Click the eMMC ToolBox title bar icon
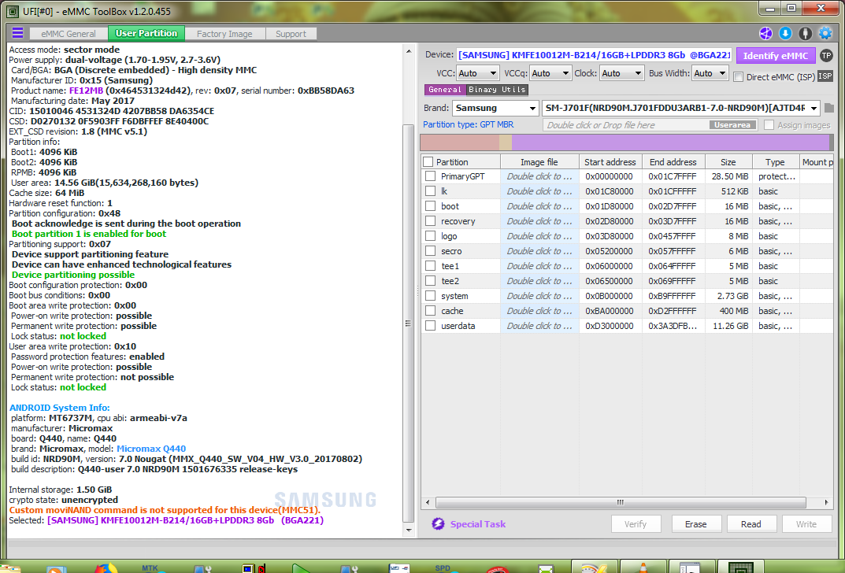 13,11
